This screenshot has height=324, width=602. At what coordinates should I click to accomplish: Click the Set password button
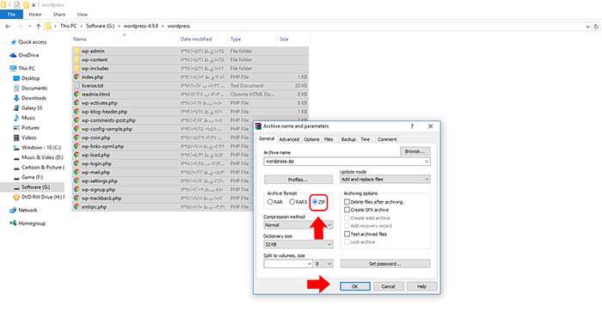pyautogui.click(x=384, y=264)
